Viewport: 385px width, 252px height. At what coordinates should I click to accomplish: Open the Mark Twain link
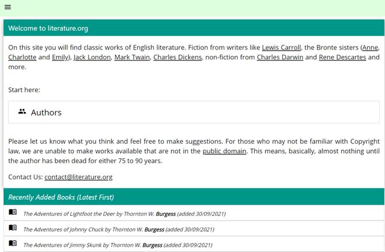pyautogui.click(x=132, y=57)
